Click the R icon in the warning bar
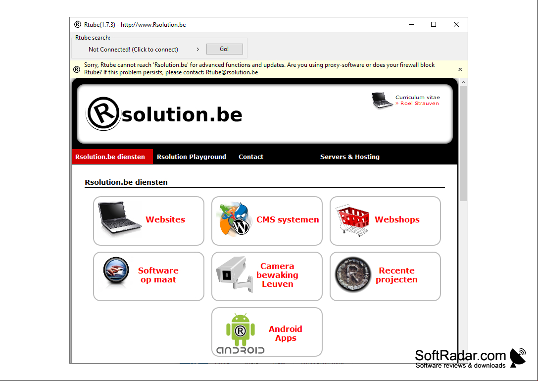The height and width of the screenshot is (381, 538). (77, 69)
